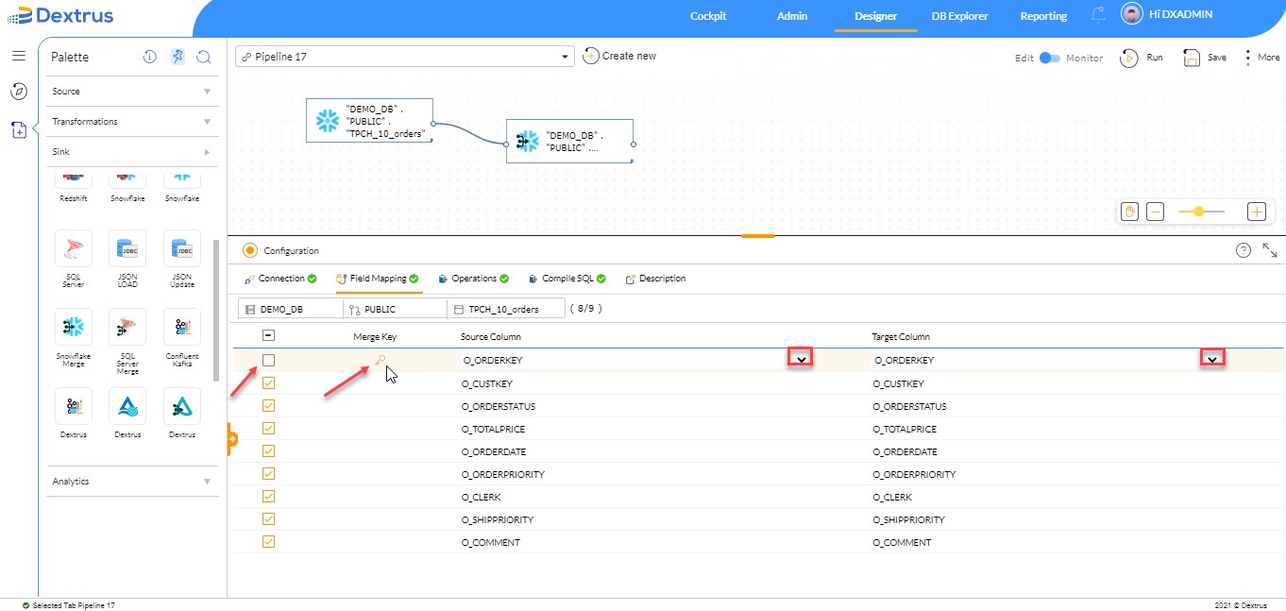Switch to the Field Mapping tab
This screenshot has width=1286, height=611.
[x=378, y=279]
